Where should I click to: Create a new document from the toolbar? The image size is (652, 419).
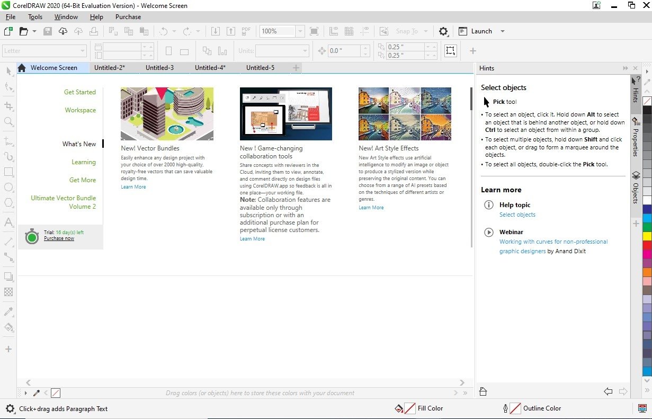[8, 31]
